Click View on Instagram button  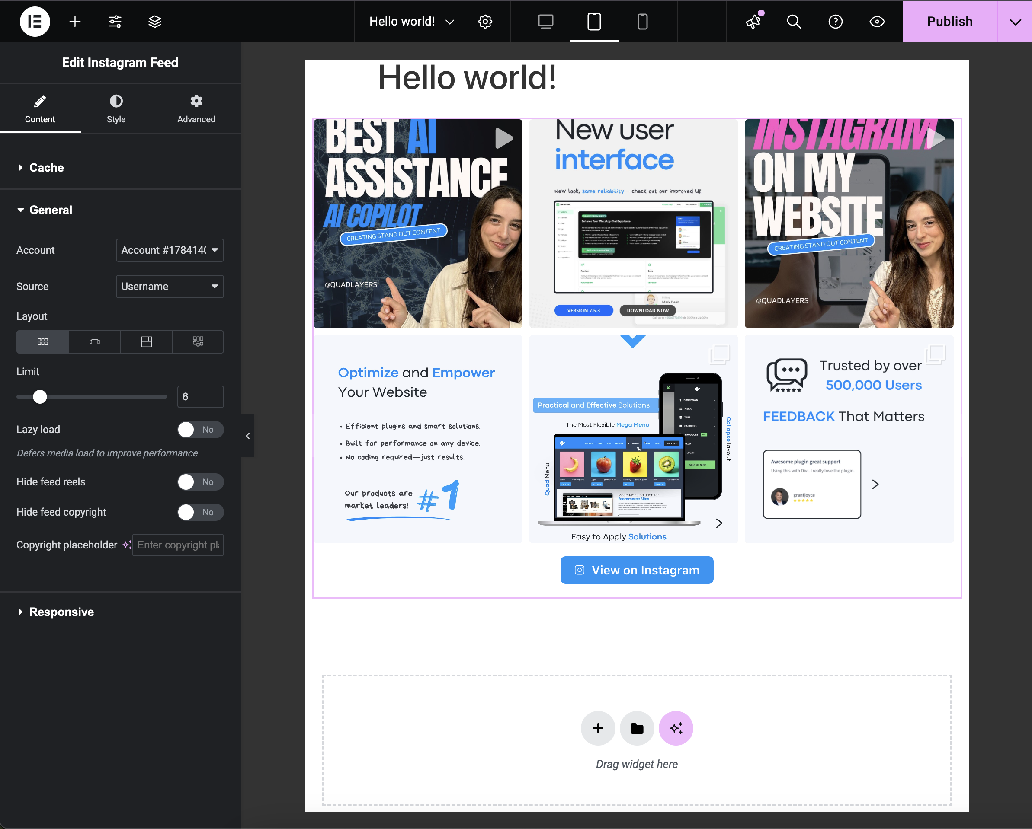pos(637,570)
